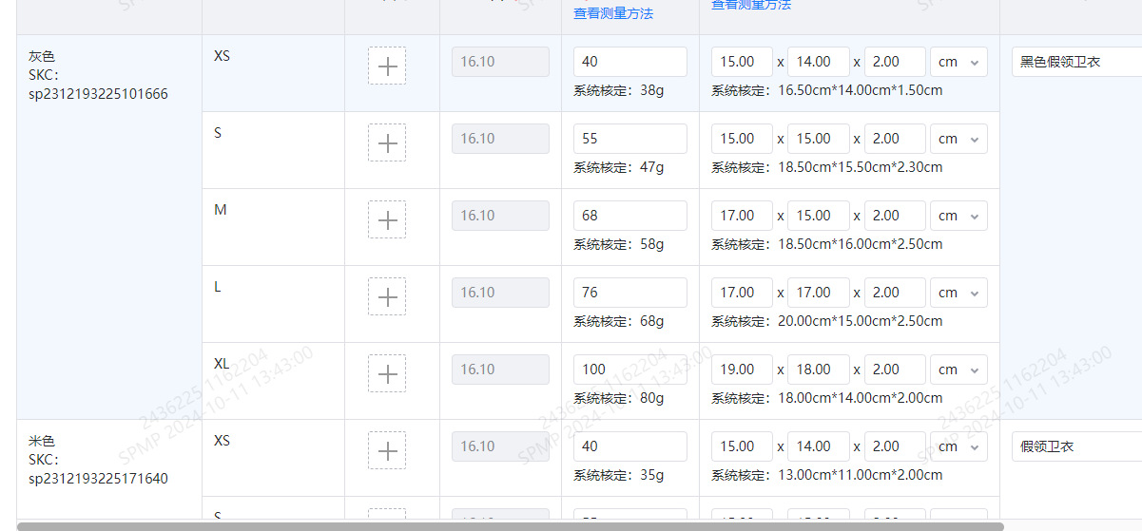Edit the 黑色假领卫衣 name field

(x=1076, y=62)
